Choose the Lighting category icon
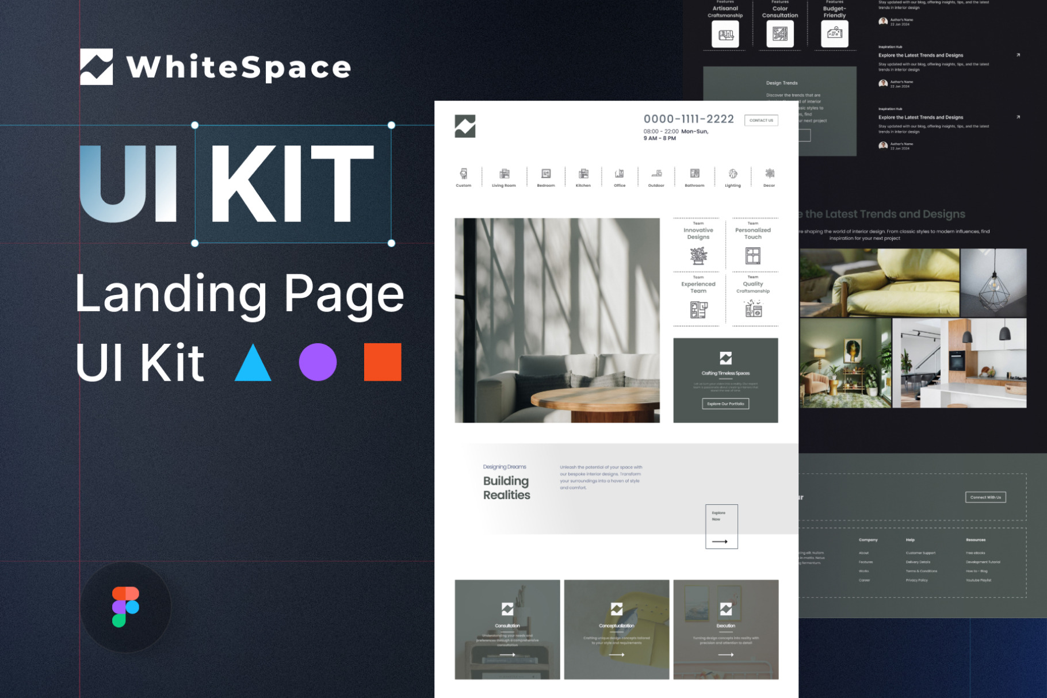 pos(732,174)
